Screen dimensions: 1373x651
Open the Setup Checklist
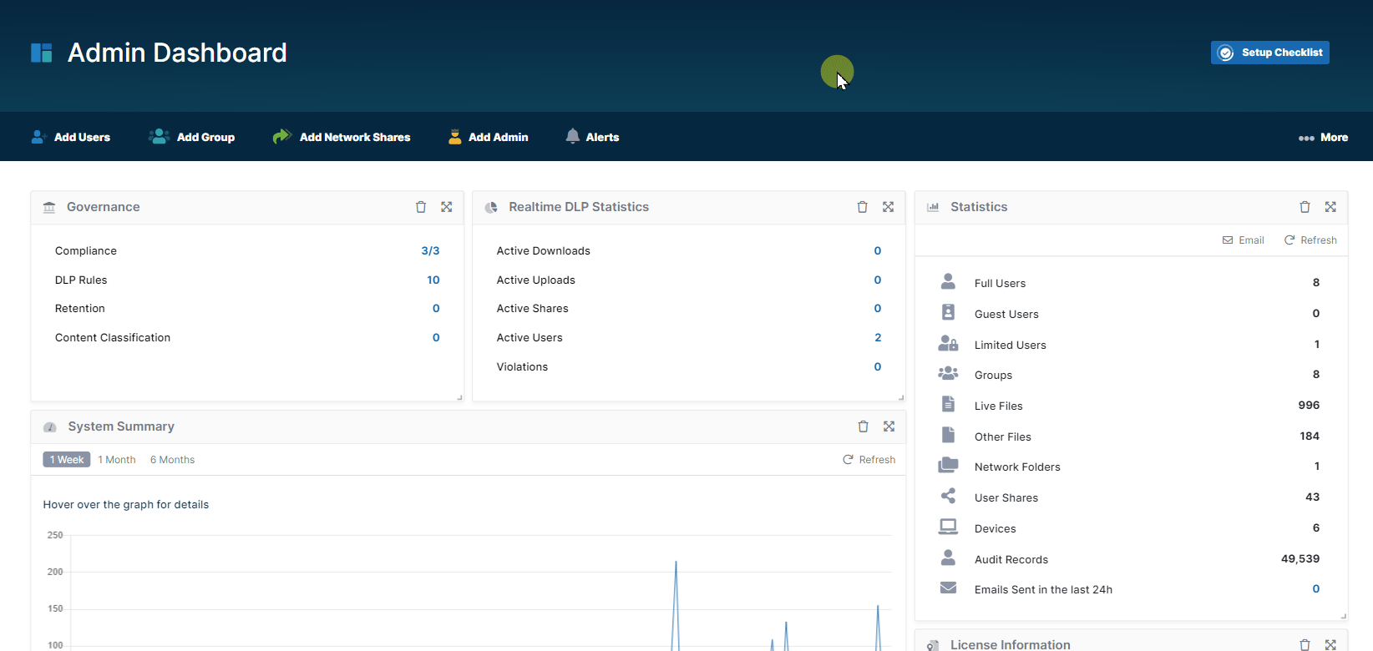point(1270,53)
